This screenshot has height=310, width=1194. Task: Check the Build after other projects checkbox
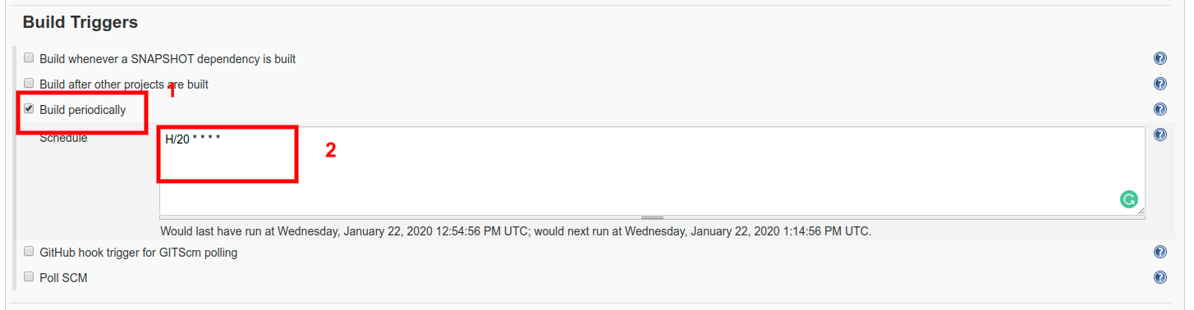pyautogui.click(x=29, y=84)
